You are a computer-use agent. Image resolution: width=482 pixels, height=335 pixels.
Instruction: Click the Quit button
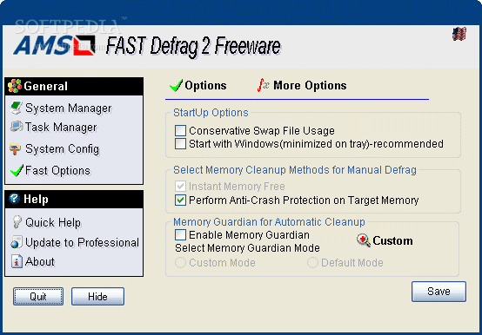tap(38, 297)
